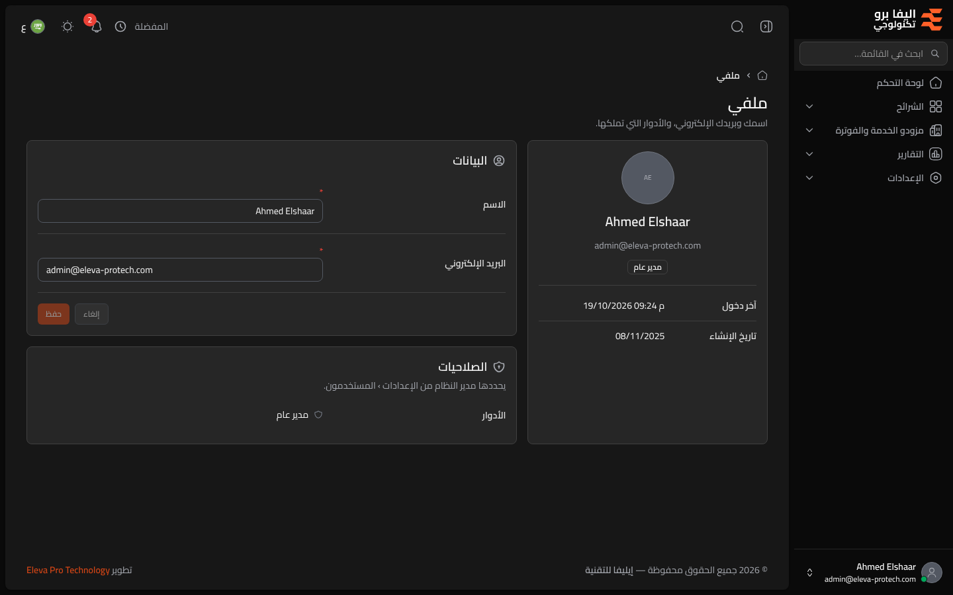The image size is (953, 595).
Task: Click the home icon in the breadcrumb
Action: click(762, 75)
